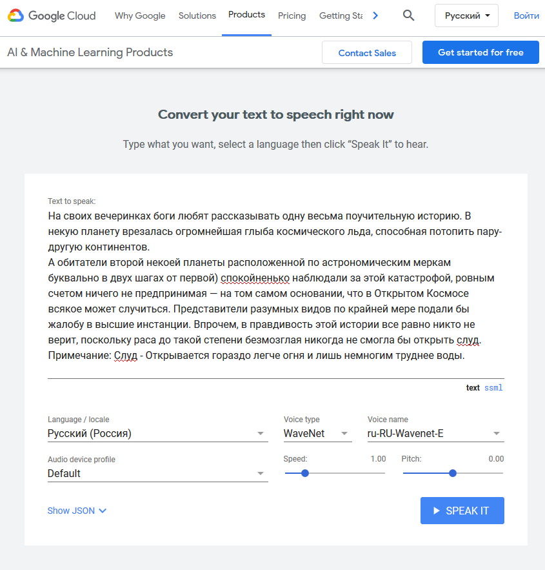This screenshot has width=545, height=570.
Task: Open the Audio device profile dropdown
Action: [x=157, y=473]
